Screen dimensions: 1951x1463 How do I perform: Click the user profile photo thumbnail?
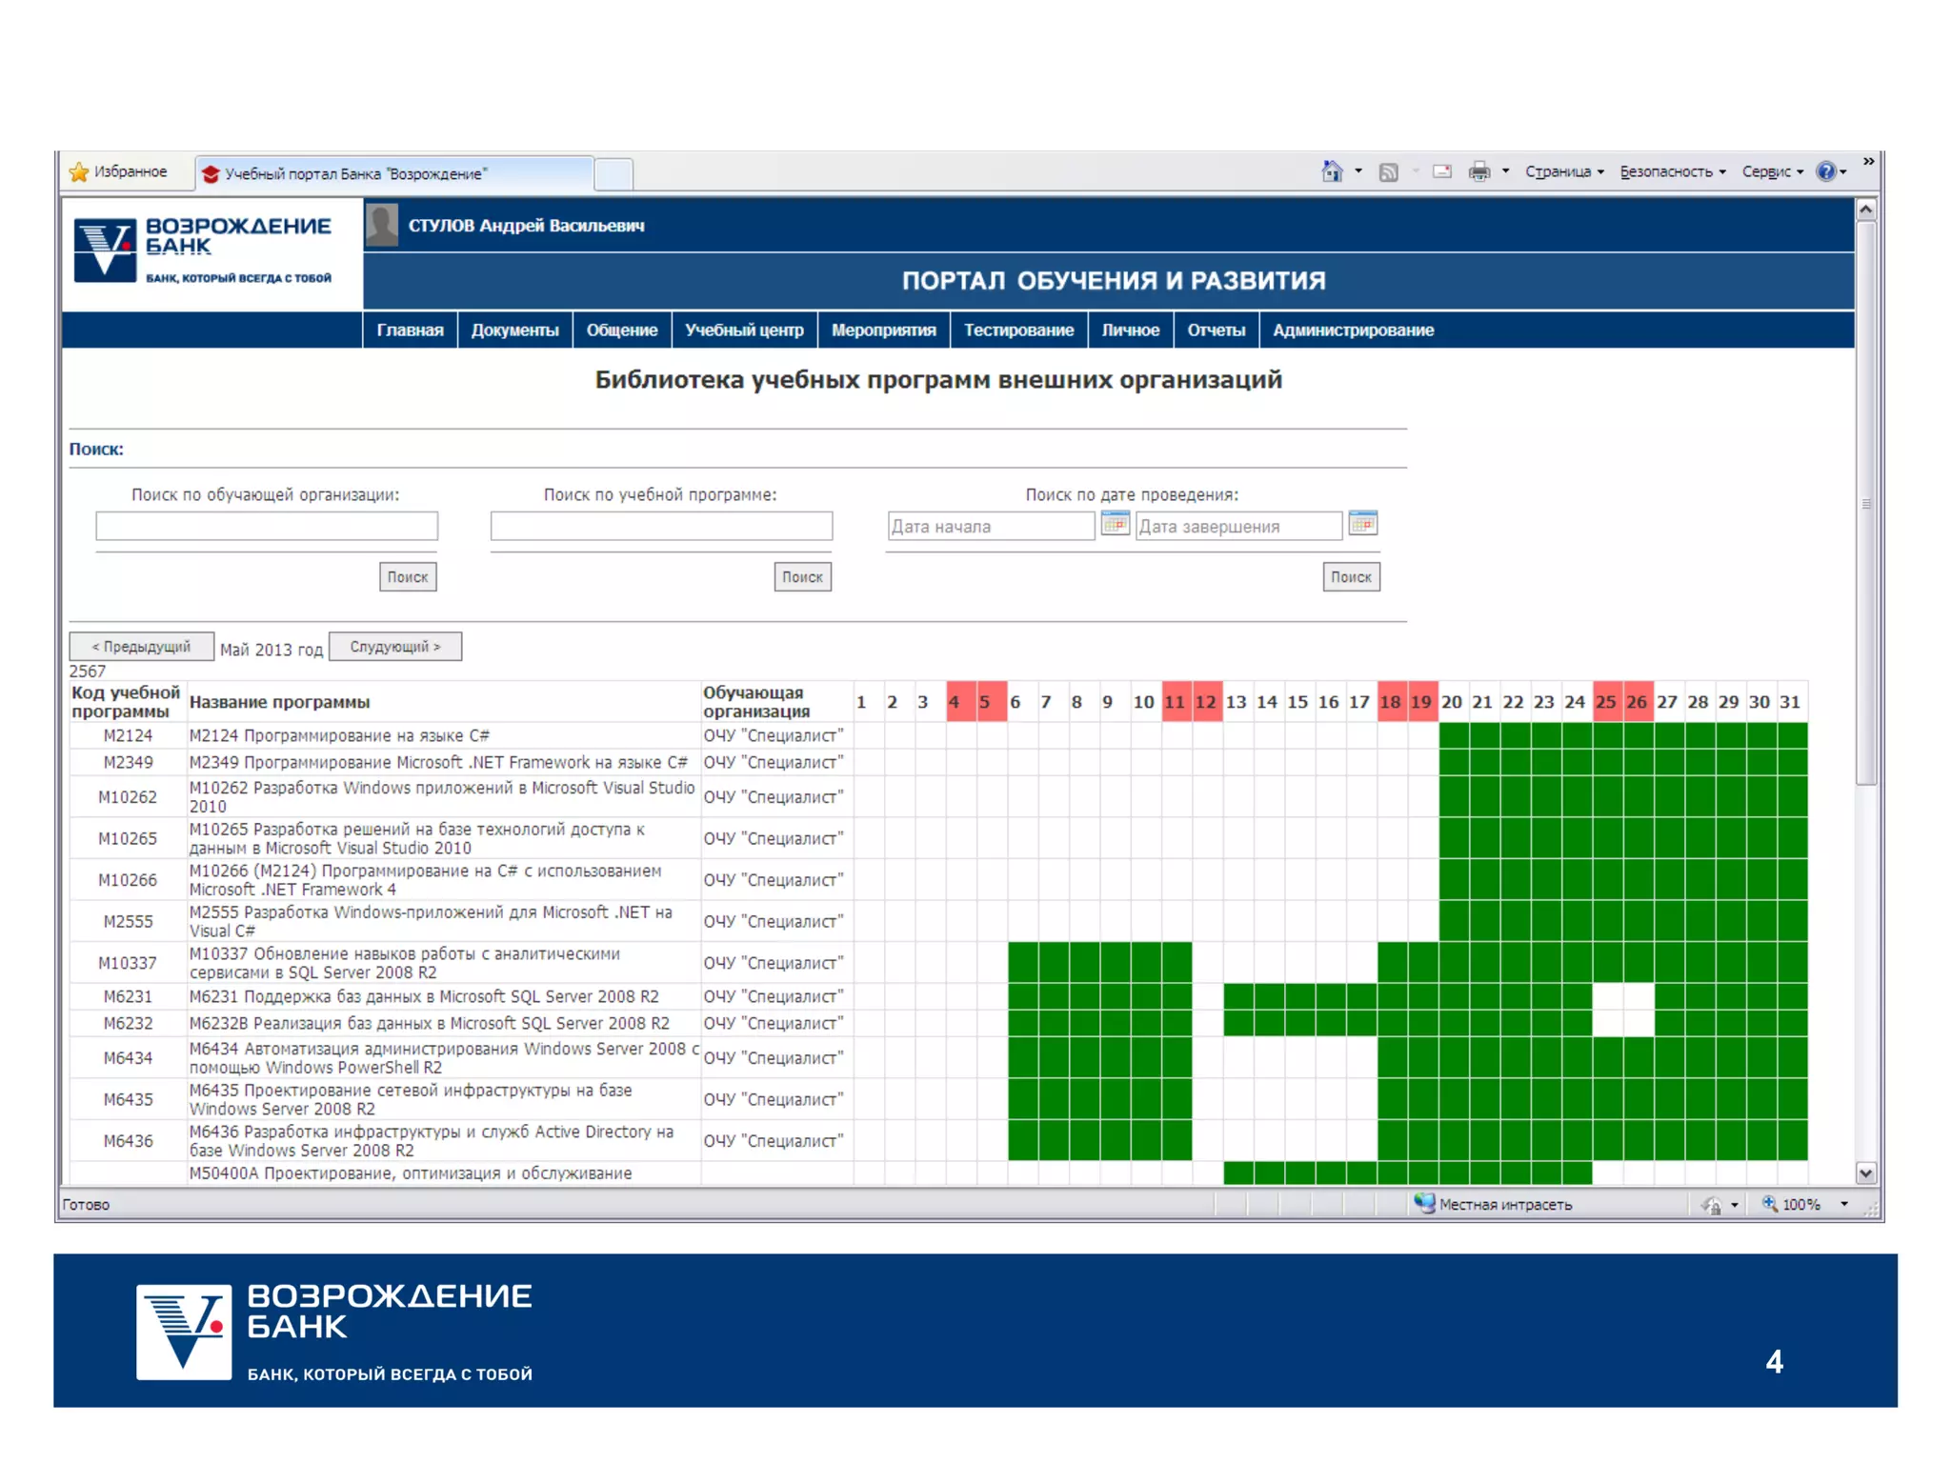(382, 226)
